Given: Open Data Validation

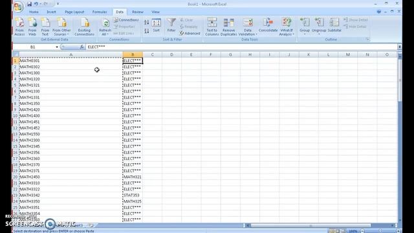Looking at the screenshot, I should [x=248, y=27].
